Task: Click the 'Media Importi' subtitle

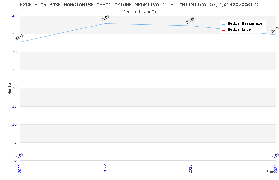Action: click(139, 12)
